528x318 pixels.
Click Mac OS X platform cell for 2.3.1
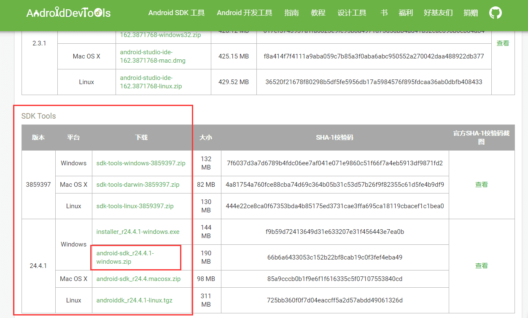(86, 56)
